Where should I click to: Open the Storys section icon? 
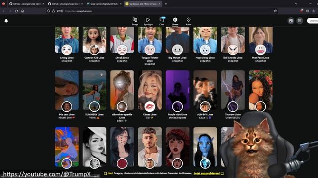pyautogui.click(x=135, y=20)
